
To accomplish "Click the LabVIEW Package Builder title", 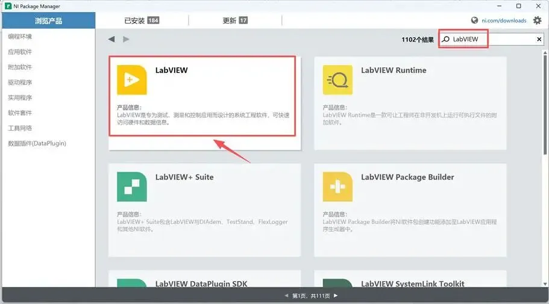I will pos(407,177).
